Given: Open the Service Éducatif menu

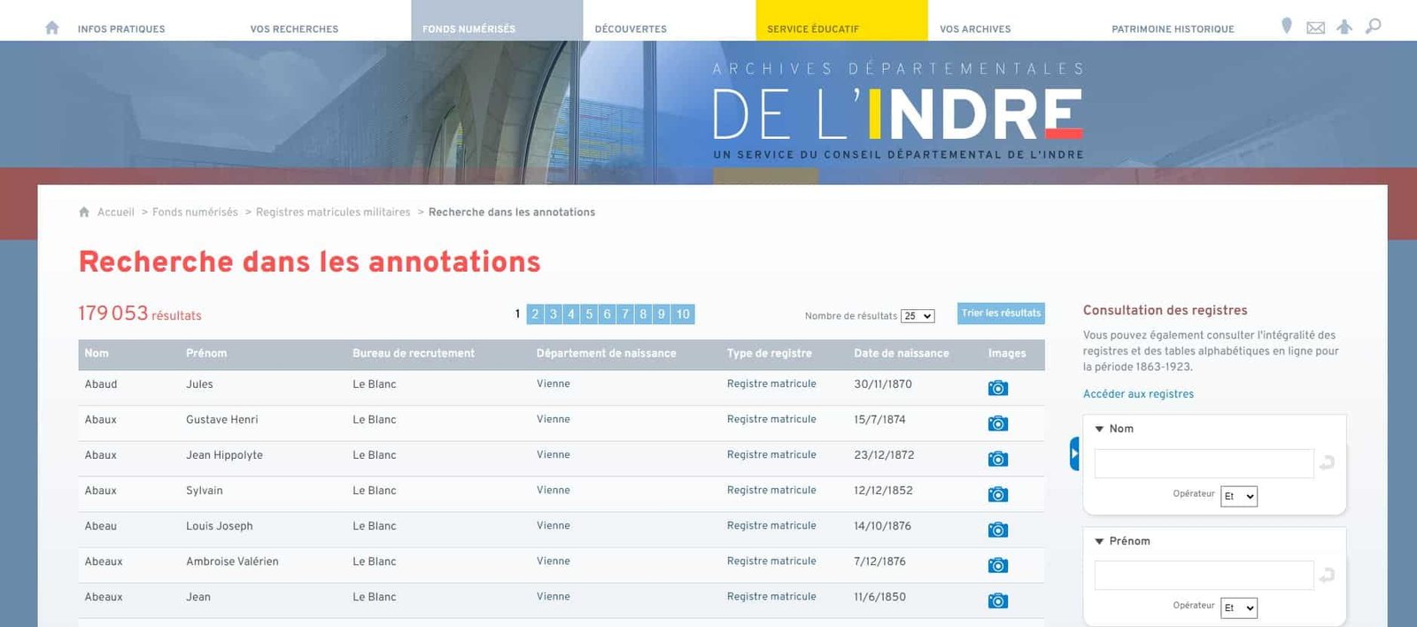Looking at the screenshot, I should tap(813, 28).
